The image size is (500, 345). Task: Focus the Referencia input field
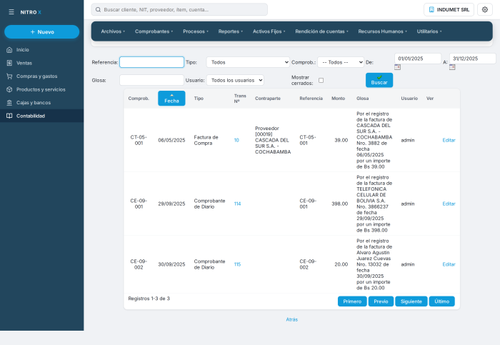coord(151,62)
